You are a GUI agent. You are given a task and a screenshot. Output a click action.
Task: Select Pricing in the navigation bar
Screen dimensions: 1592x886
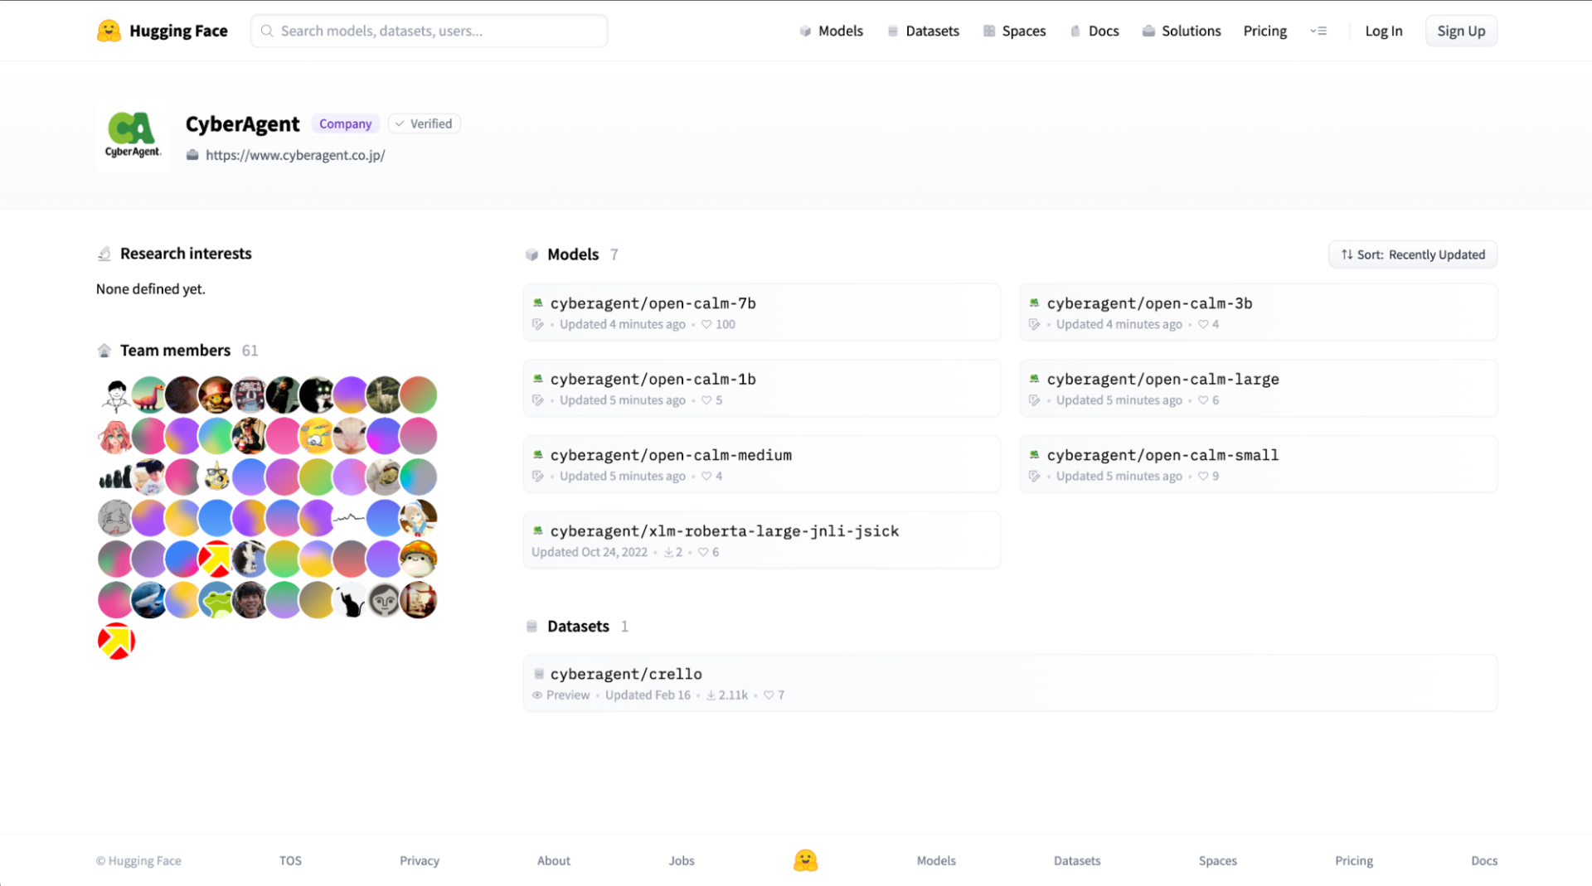[x=1264, y=31]
